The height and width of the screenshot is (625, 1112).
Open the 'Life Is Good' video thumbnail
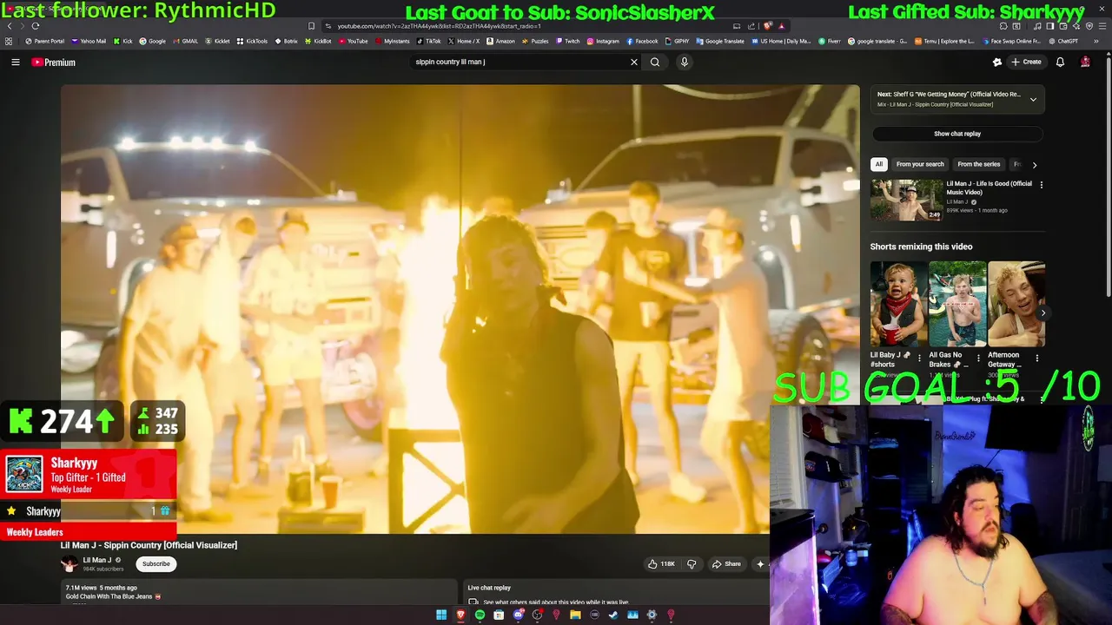pos(906,200)
